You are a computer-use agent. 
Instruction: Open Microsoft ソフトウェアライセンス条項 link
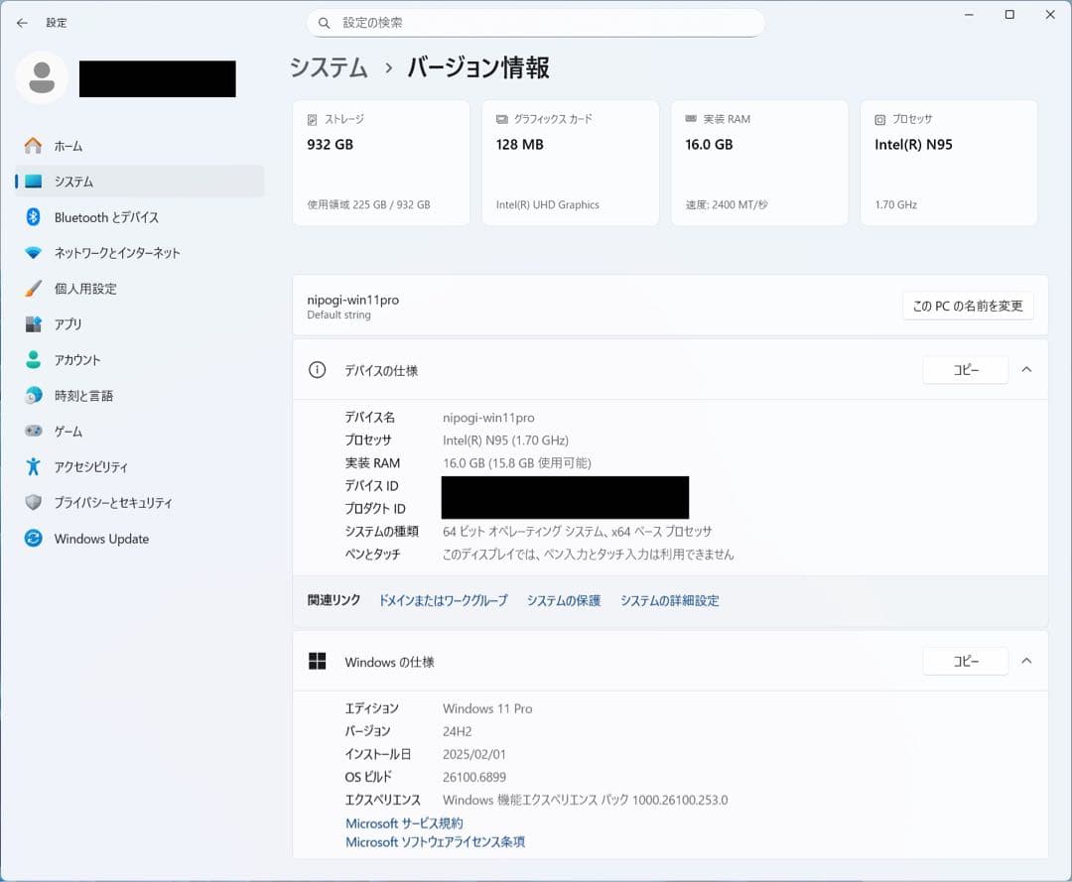435,842
